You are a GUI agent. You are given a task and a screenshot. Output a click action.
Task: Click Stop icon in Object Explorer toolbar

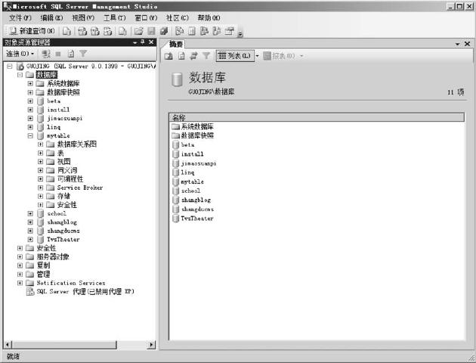click(x=58, y=54)
